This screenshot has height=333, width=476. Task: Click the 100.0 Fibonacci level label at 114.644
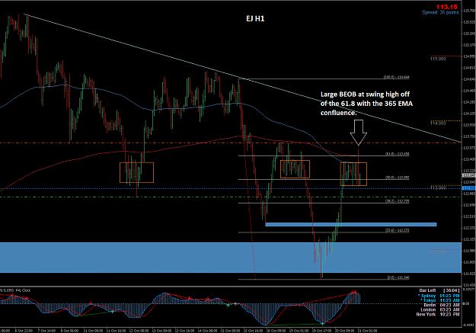click(x=396, y=77)
